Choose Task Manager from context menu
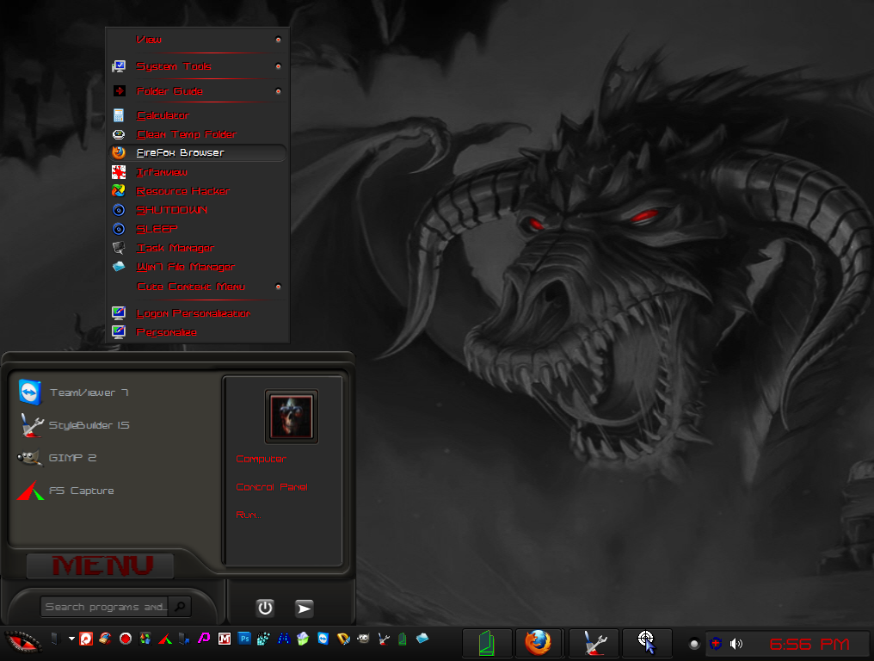The height and width of the screenshot is (661, 874). 175,248
